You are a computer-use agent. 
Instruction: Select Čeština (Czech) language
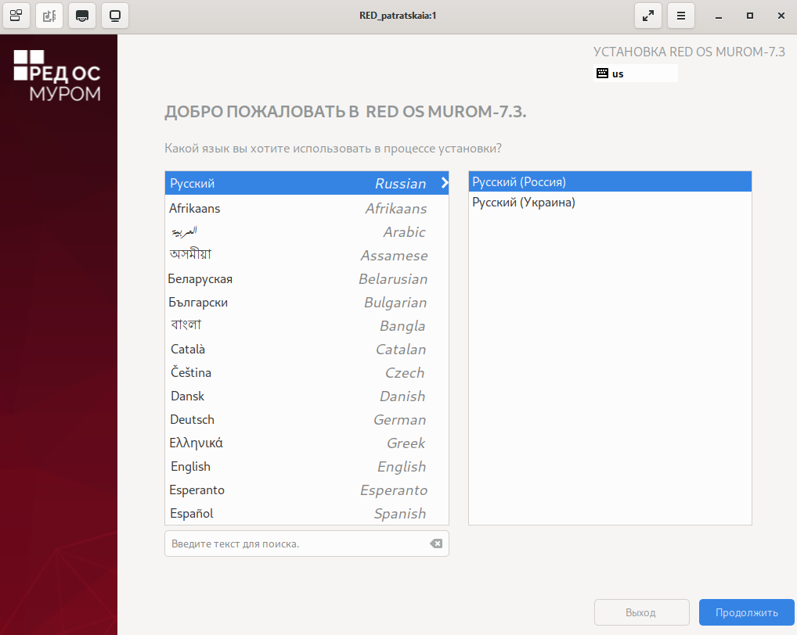[306, 372]
